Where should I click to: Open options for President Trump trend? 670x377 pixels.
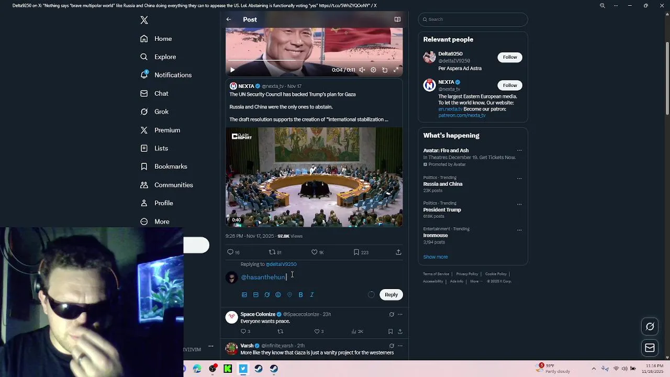pyautogui.click(x=519, y=204)
